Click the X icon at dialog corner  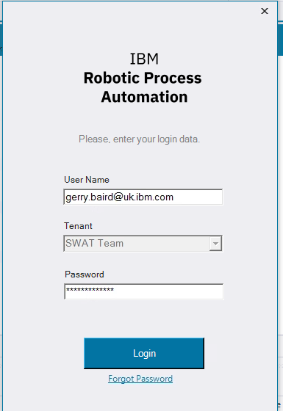coord(265,11)
